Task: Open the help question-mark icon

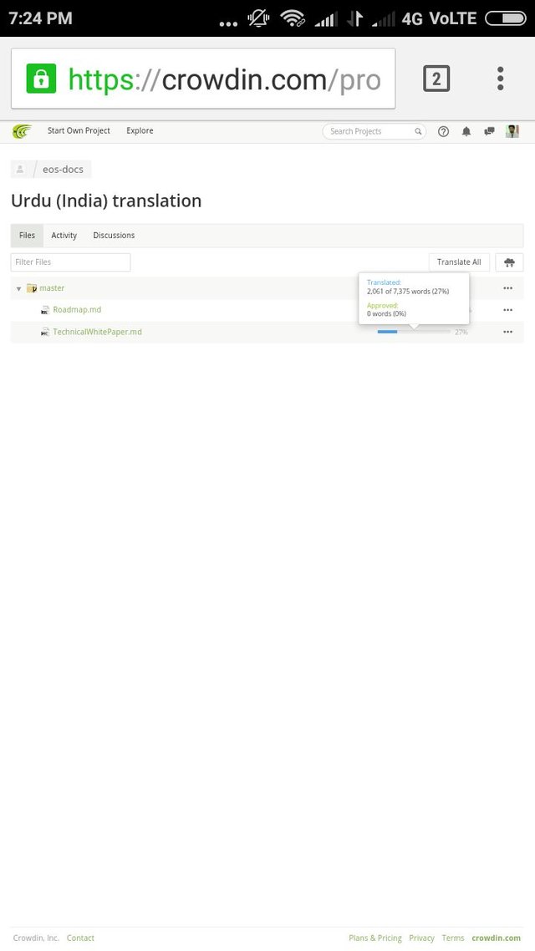Action: [443, 131]
